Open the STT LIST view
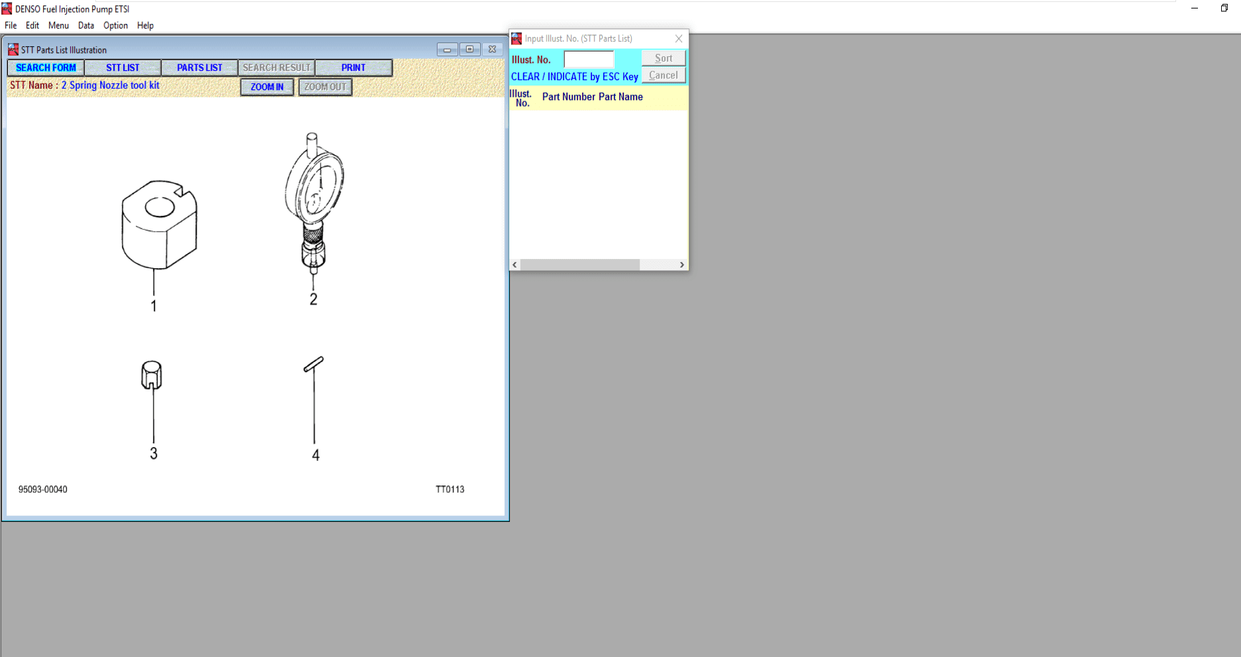 tap(123, 68)
